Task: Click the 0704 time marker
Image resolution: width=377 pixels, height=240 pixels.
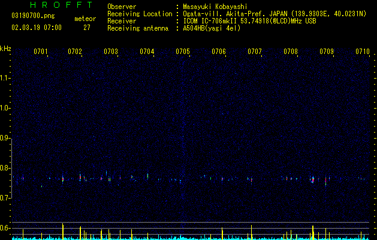Action: pos(147,52)
